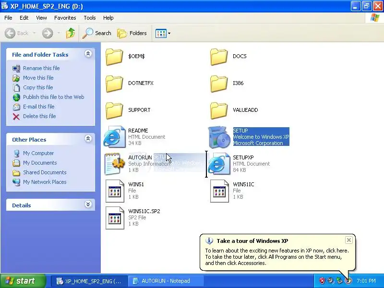Click the red X Delete icon
384x288 pixels.
[x=16, y=116]
